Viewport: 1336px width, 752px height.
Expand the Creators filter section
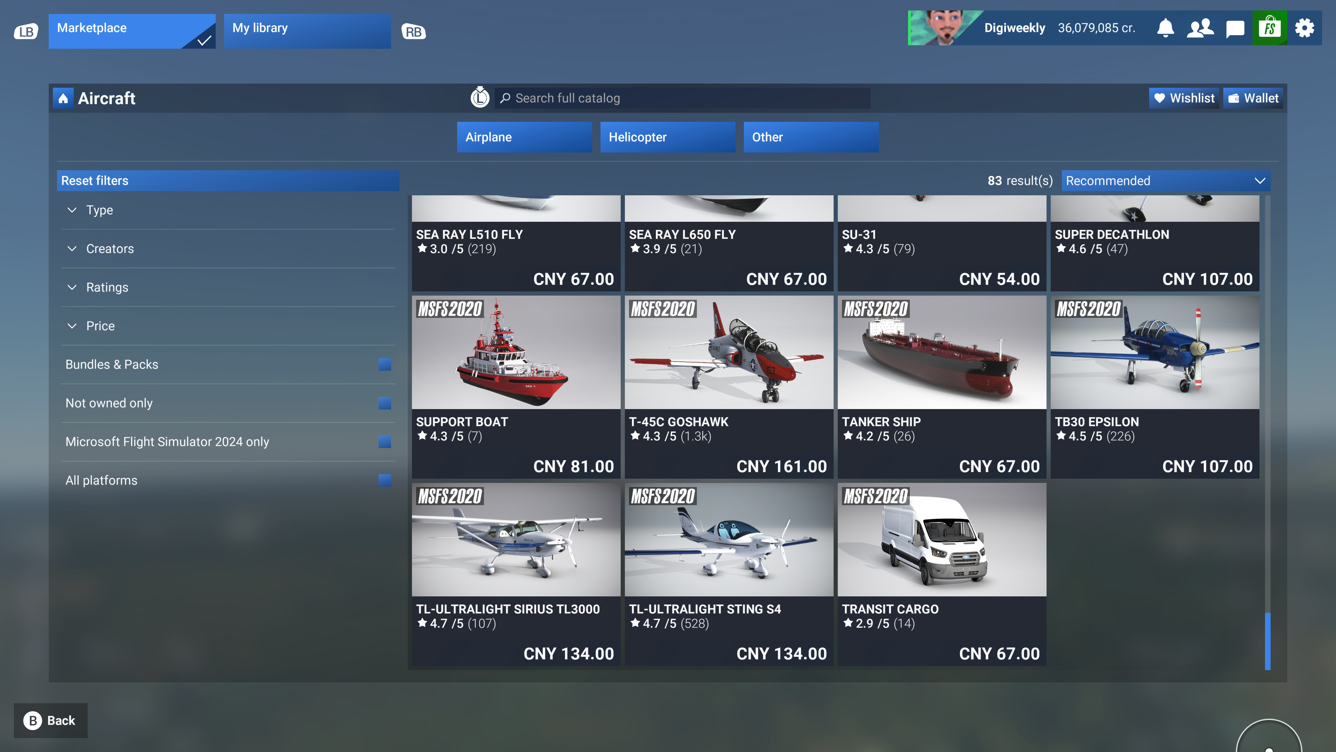point(228,249)
